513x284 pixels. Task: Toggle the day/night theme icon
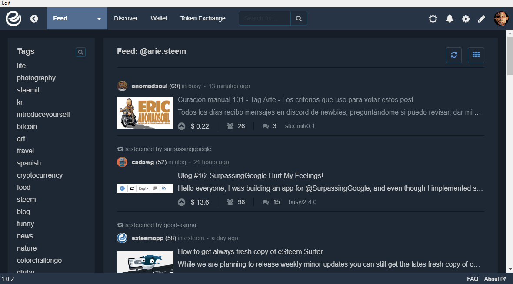(433, 19)
